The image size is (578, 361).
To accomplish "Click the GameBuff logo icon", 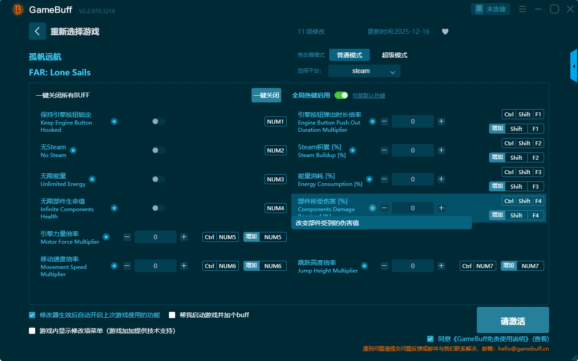I will coord(18,9).
